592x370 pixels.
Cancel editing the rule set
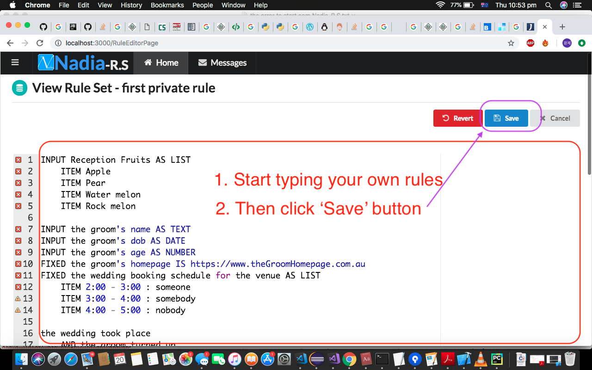tap(555, 118)
